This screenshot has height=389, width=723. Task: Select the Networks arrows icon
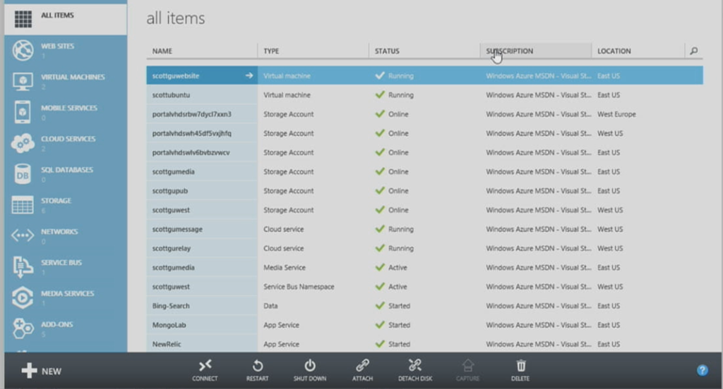click(x=23, y=235)
